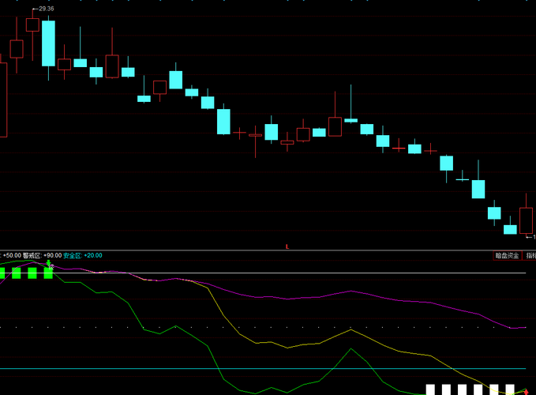Select the +20.00 safe zone value
536x395 pixels.
(x=92, y=255)
